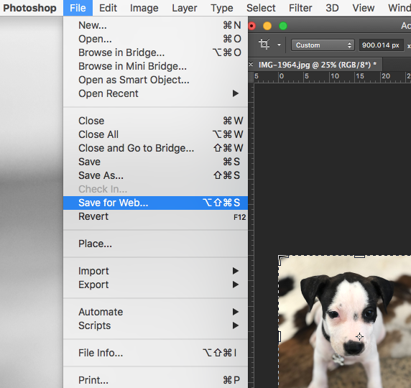Select the IMG-1964.jpg document tab
411x388 pixels.
[x=317, y=65]
